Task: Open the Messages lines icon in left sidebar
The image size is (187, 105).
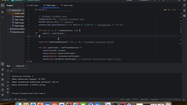Action: pyautogui.click(x=3, y=74)
